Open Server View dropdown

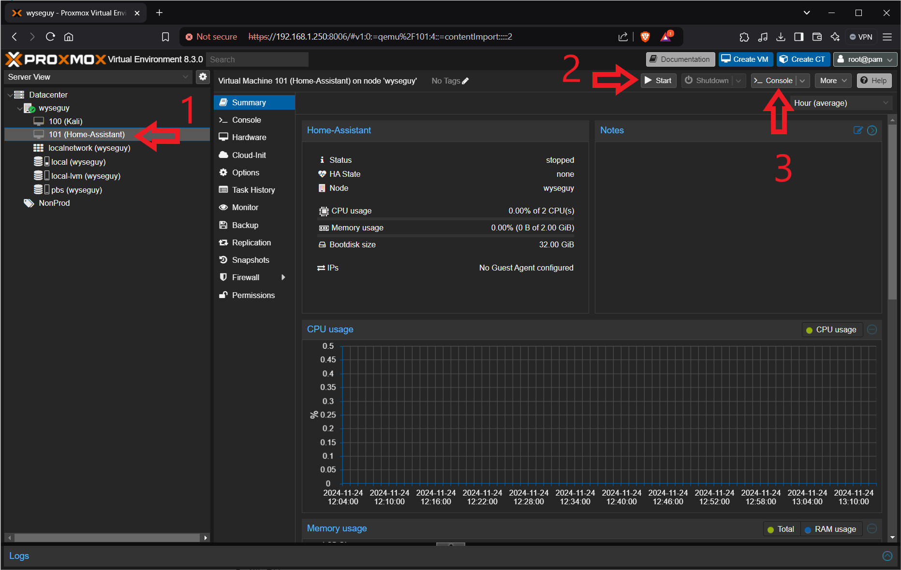(x=97, y=77)
